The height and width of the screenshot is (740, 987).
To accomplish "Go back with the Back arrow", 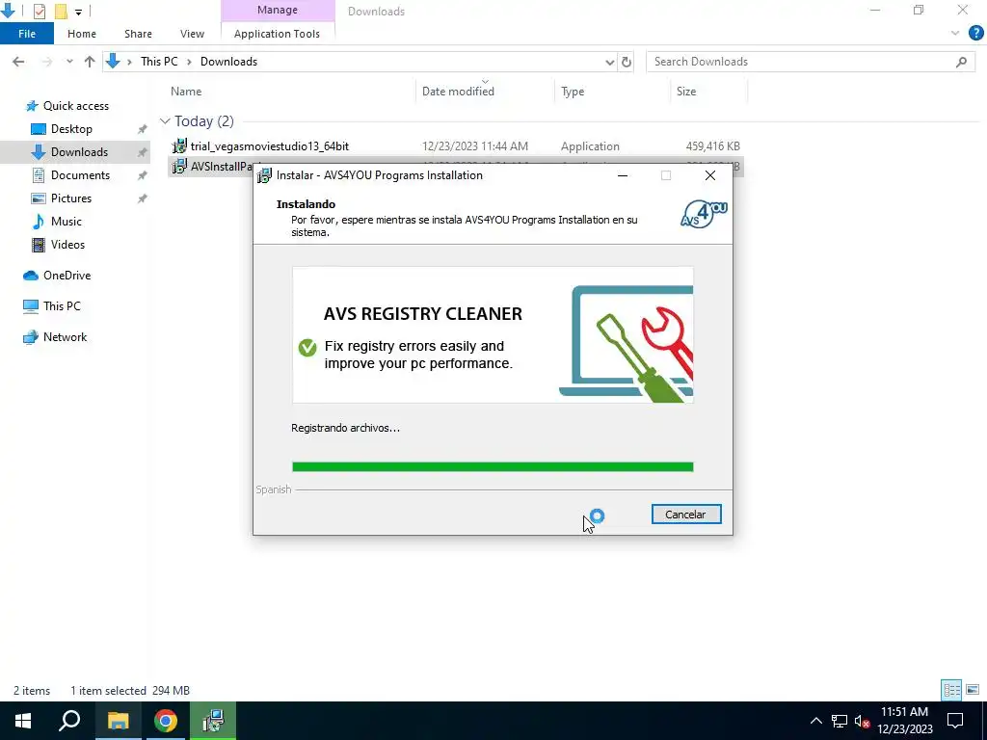I will [x=18, y=62].
